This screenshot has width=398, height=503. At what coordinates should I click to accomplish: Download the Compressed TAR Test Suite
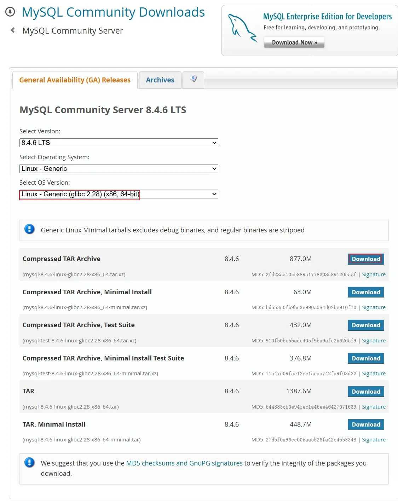coord(366,325)
